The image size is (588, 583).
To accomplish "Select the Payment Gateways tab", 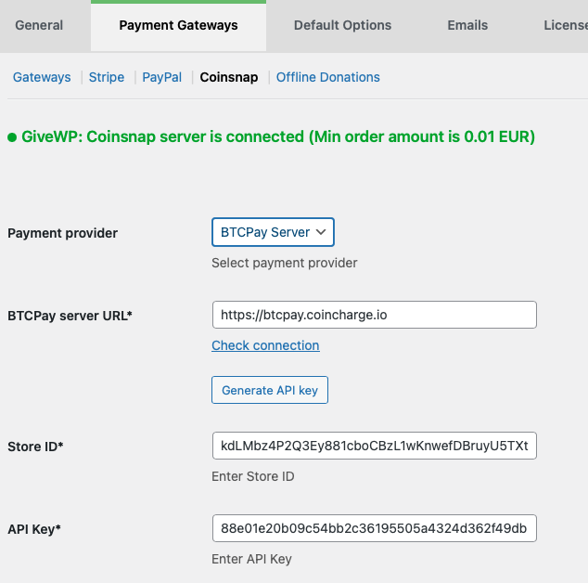I will (x=178, y=25).
